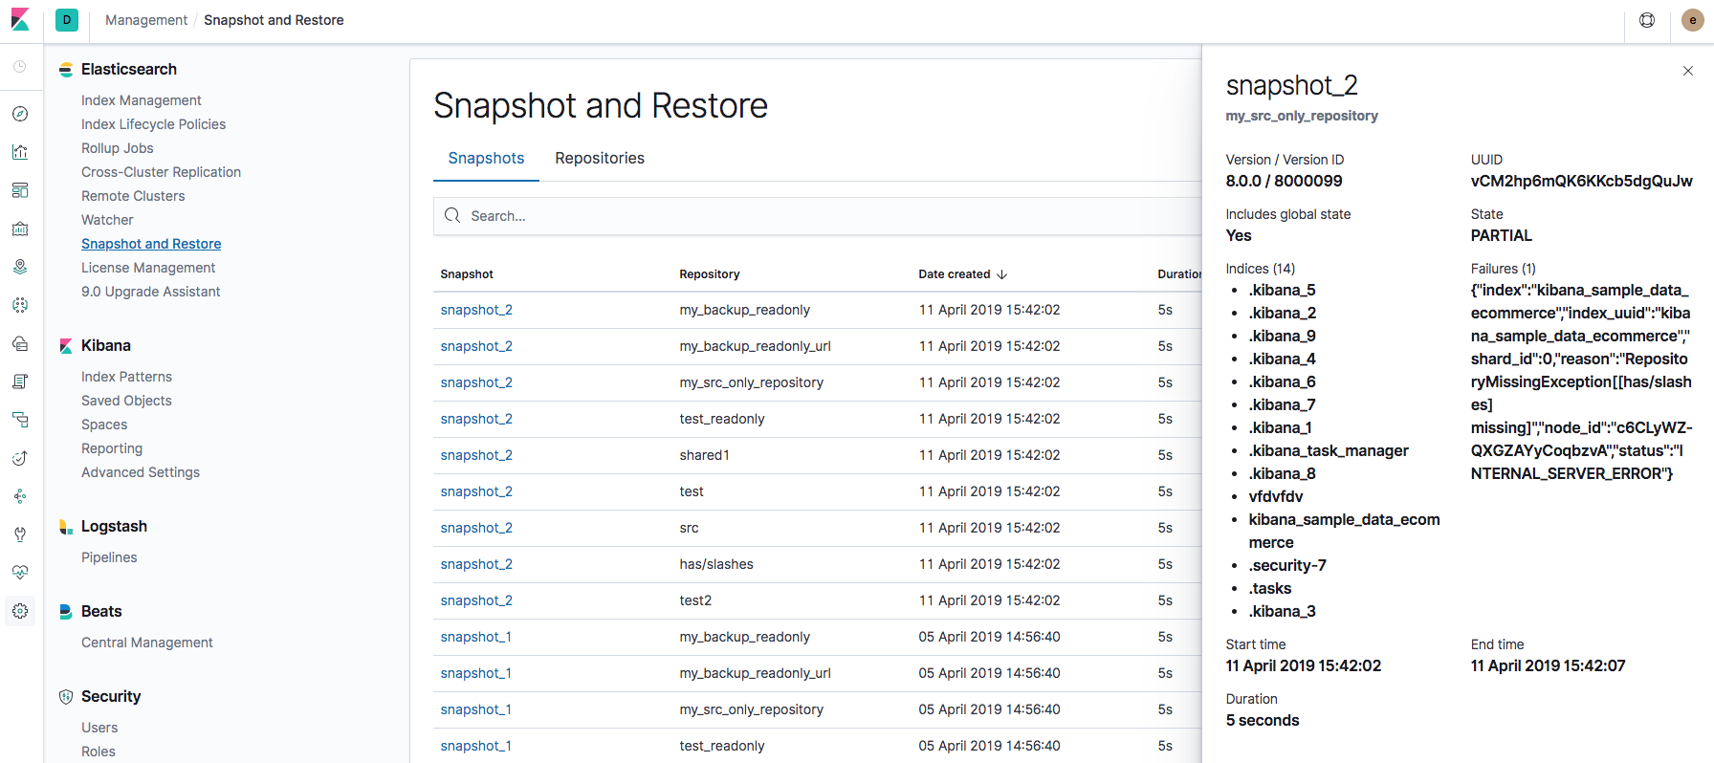Viewport: 1714px width, 763px height.
Task: Open snapshot_2 in the shared1 row
Action: pyautogui.click(x=476, y=455)
